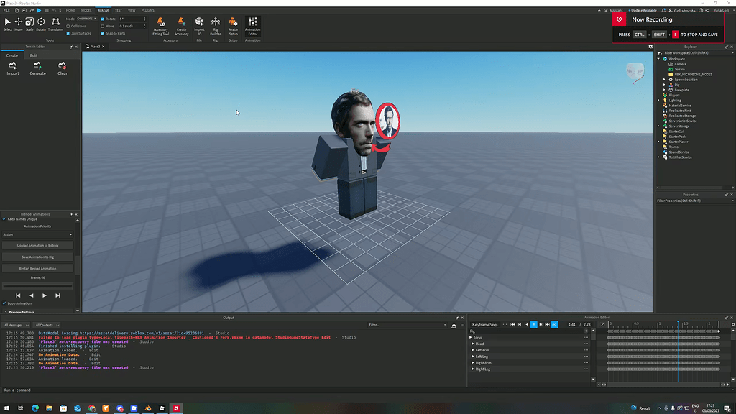
Task: Click the add track plus button next to Rig
Action: [x=586, y=331]
